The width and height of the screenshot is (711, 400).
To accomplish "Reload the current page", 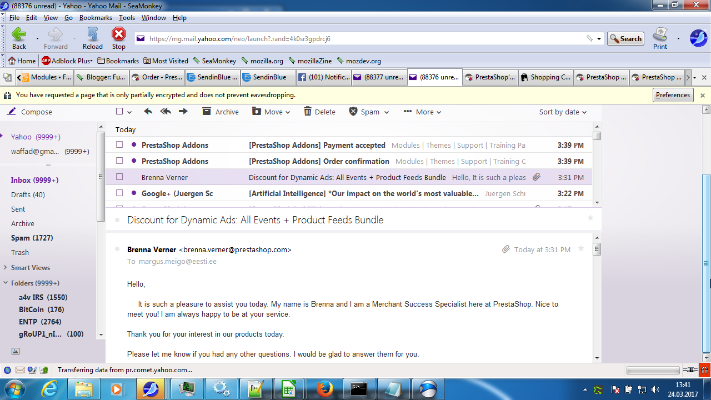I will [93, 38].
